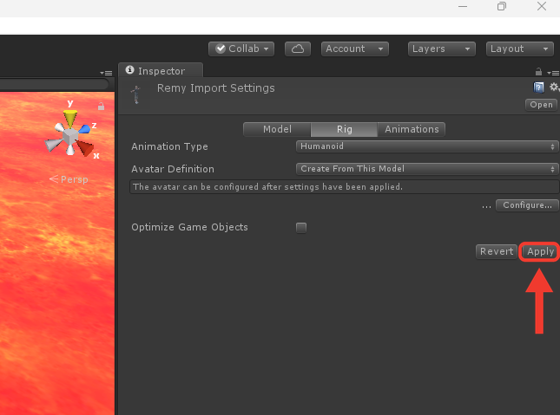Screen dimensions: 560x415
Task: Enable Optimize Game Objects checkbox
Action: pos(301,228)
